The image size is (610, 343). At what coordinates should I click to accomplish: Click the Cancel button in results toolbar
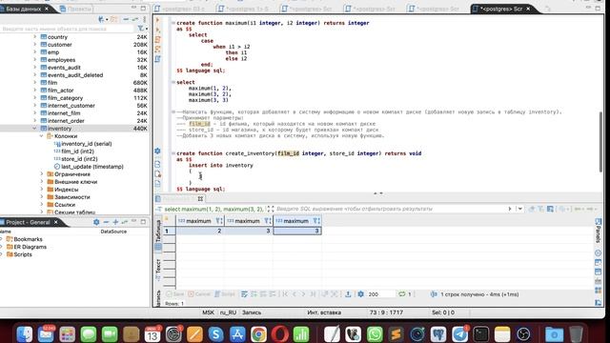(x=199, y=294)
